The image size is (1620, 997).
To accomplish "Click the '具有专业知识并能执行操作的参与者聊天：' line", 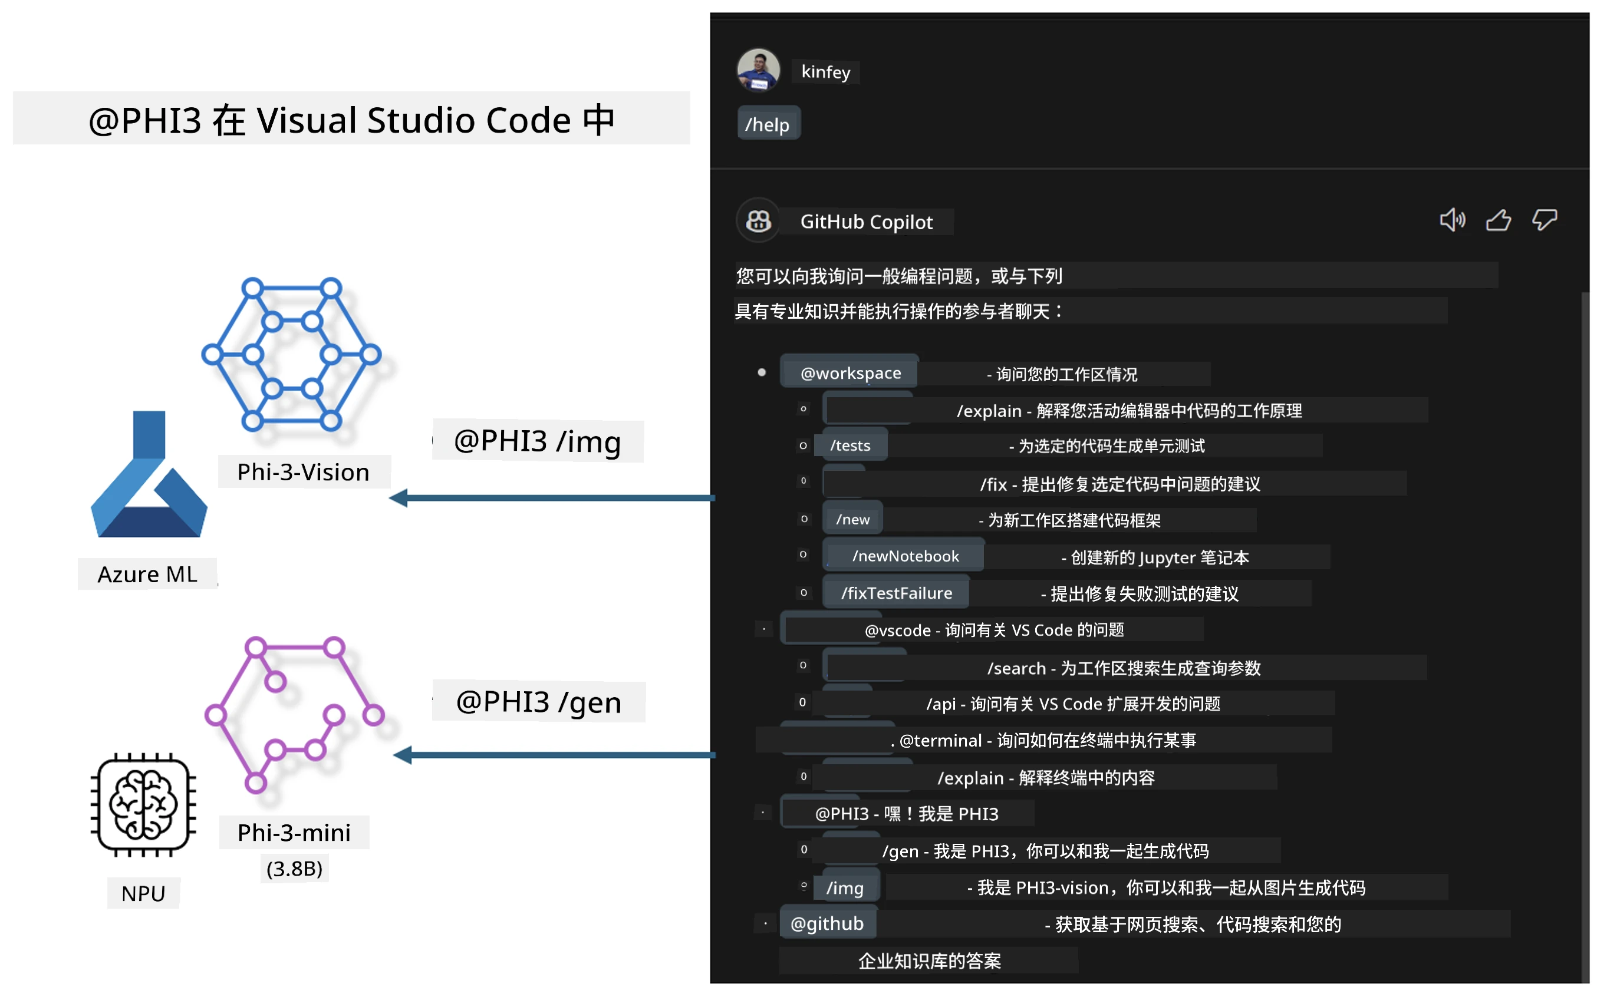I will 899,311.
